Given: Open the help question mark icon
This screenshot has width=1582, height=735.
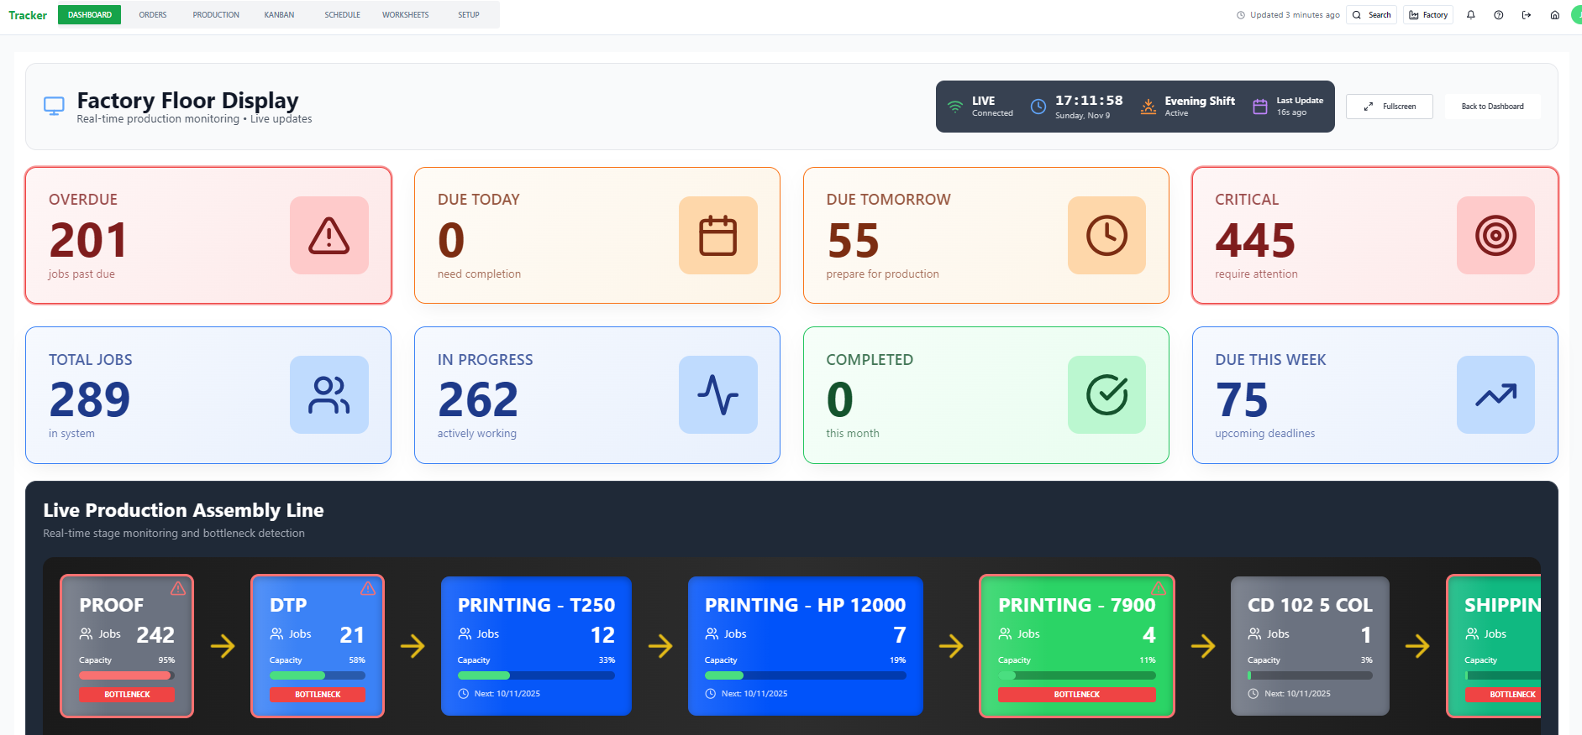Looking at the screenshot, I should (1499, 15).
